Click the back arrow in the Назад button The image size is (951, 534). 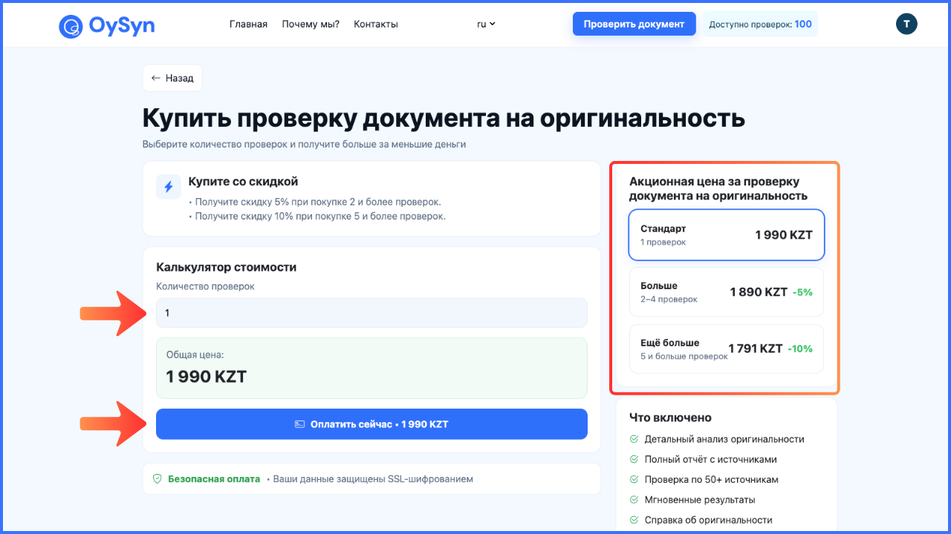[157, 77]
